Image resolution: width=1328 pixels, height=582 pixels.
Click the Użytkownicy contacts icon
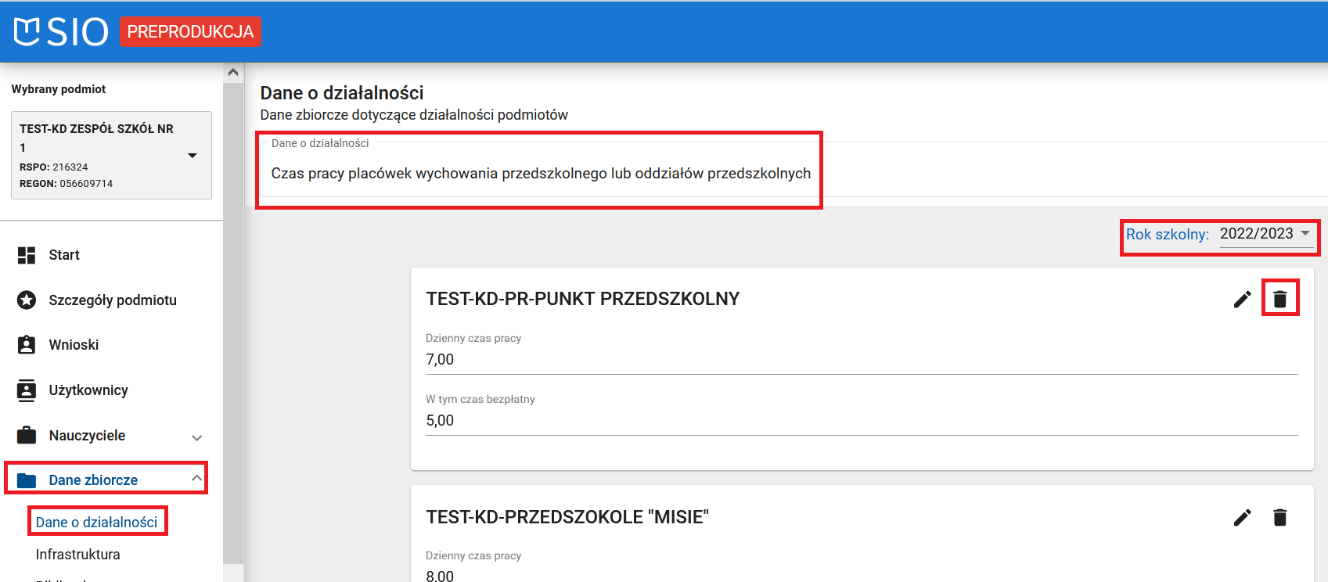pyautogui.click(x=27, y=390)
